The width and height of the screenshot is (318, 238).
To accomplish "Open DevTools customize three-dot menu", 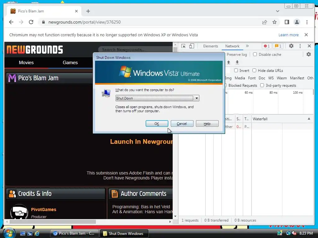I will [300, 46].
